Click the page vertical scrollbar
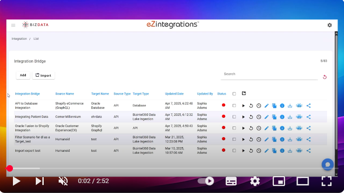The width and height of the screenshot is (344, 193). coord(336,92)
